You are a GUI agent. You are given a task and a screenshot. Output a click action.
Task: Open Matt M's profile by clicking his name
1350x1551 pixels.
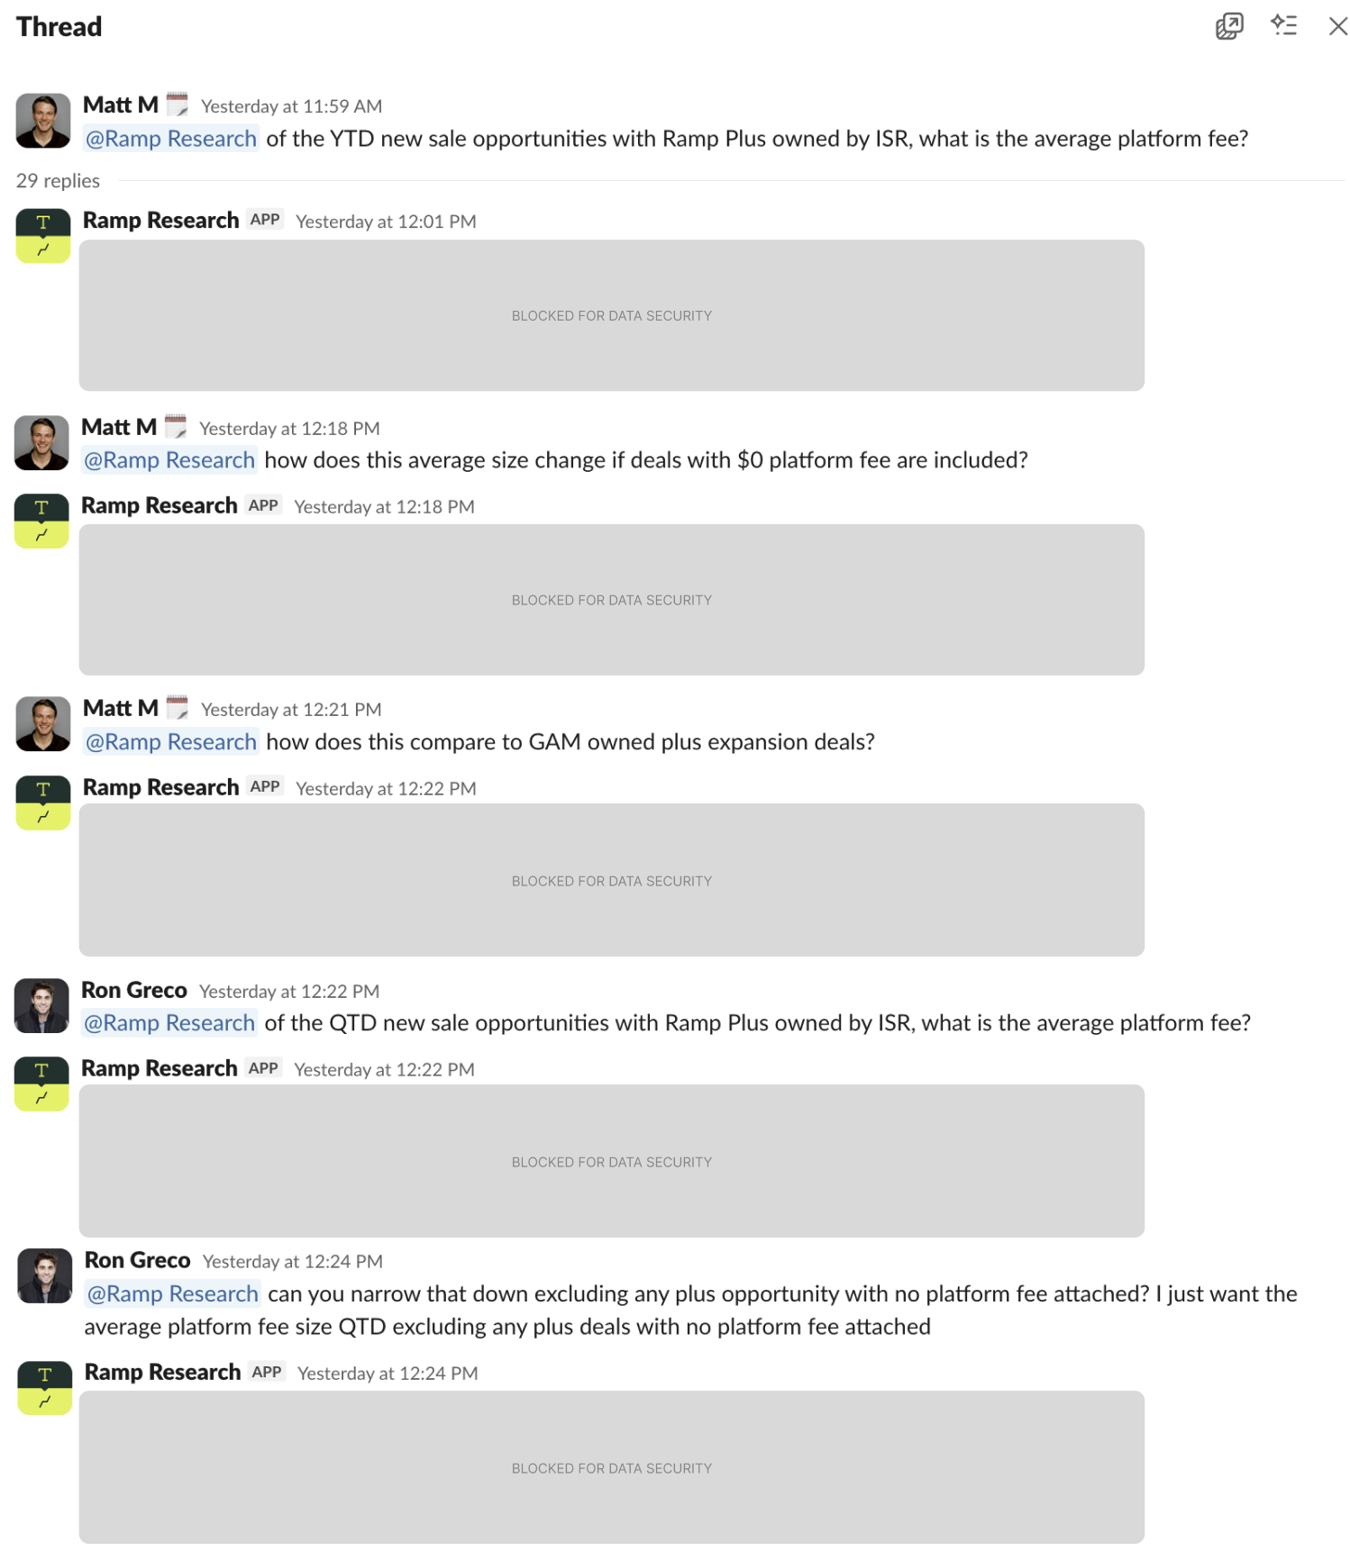tap(116, 104)
